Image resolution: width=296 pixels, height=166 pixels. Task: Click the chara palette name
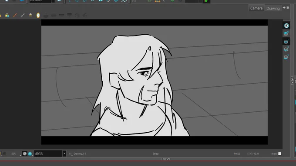pos(274,154)
